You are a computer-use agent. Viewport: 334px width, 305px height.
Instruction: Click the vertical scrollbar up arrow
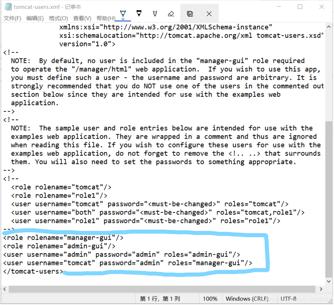pyautogui.click(x=329, y=27)
